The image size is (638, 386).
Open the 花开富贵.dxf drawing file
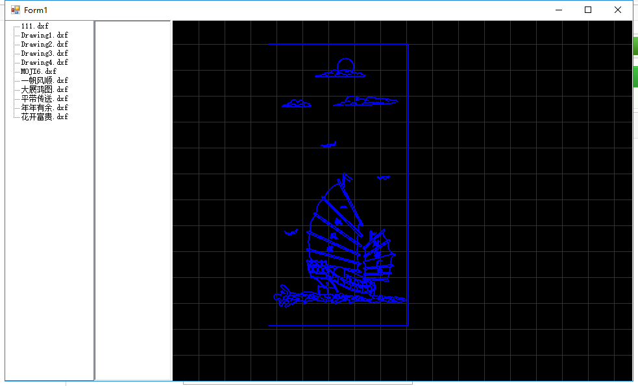click(44, 117)
